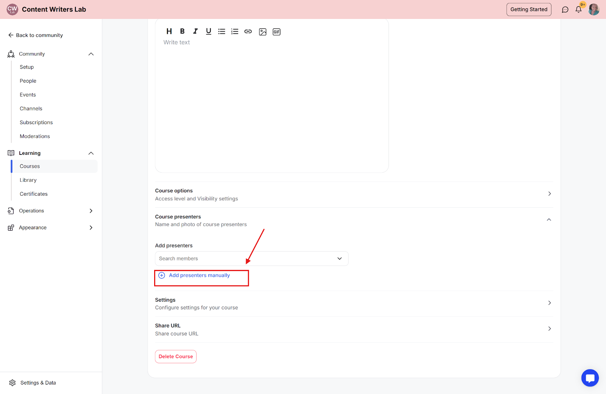Select Courses in the Learning menu
Image resolution: width=606 pixels, height=394 pixels.
pyautogui.click(x=55, y=167)
